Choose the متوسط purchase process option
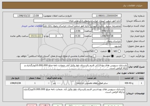Screen dimensions: 150x106 (113, 56)
